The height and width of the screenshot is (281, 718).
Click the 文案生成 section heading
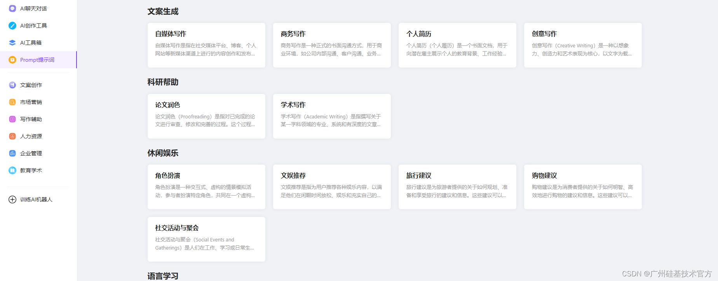coord(163,12)
